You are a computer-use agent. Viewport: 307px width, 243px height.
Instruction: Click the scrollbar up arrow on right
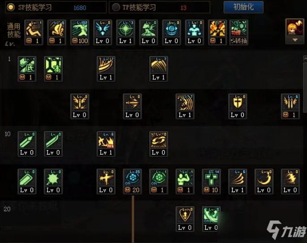[x=305, y=59]
